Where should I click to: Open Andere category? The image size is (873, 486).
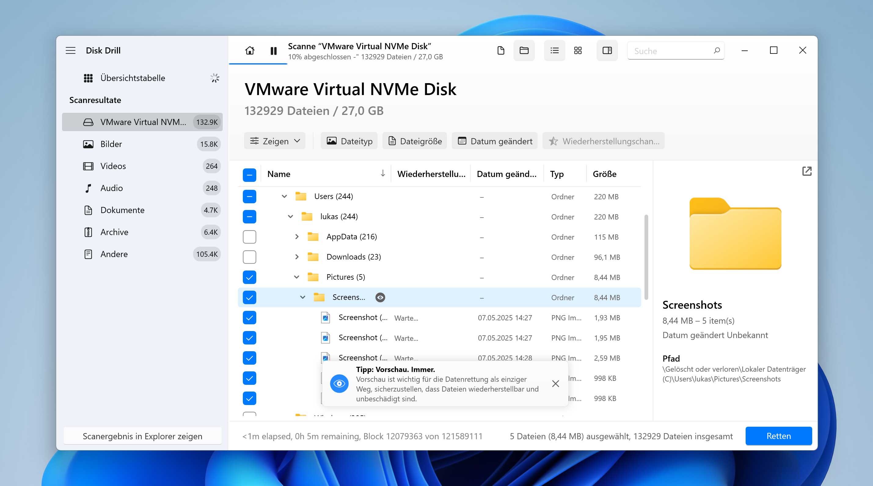[x=142, y=254]
